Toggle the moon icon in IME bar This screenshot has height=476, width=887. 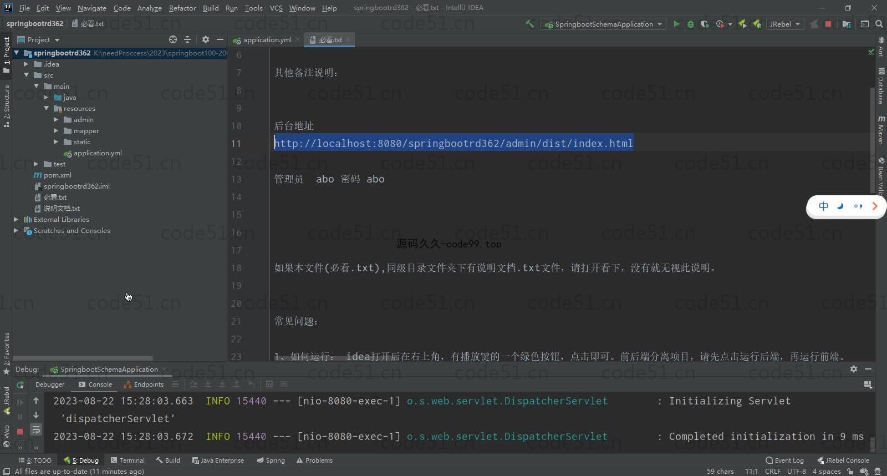click(x=840, y=206)
